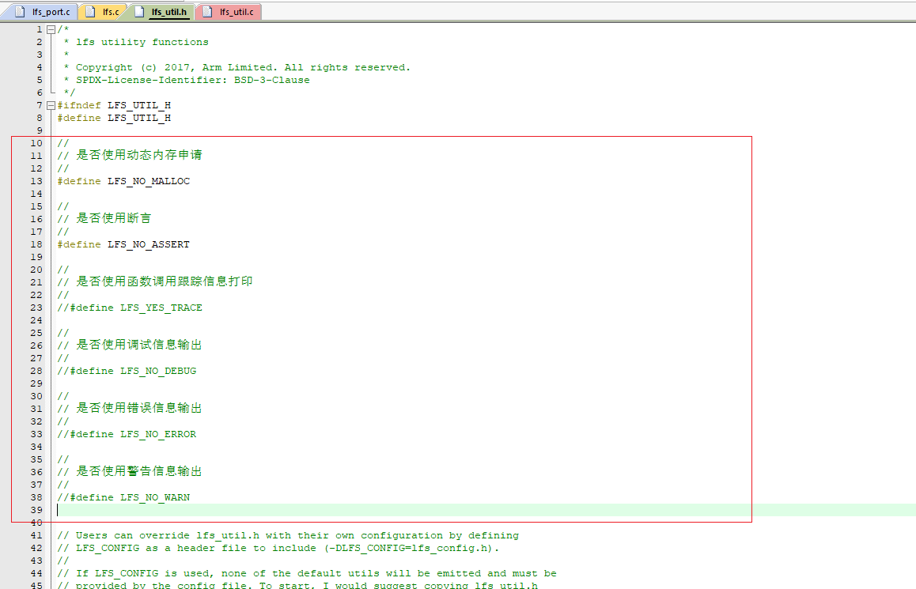This screenshot has width=916, height=589.
Task: Click the commented LFS_NO_WARN define line
Action: (x=123, y=497)
